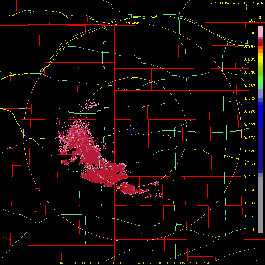Click the 0.840 legend value

(x=249, y=72)
